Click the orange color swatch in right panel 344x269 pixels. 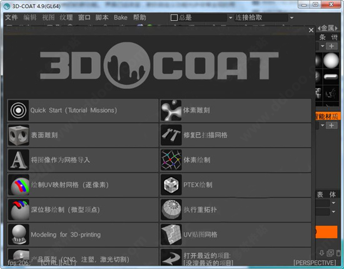(x=326, y=232)
